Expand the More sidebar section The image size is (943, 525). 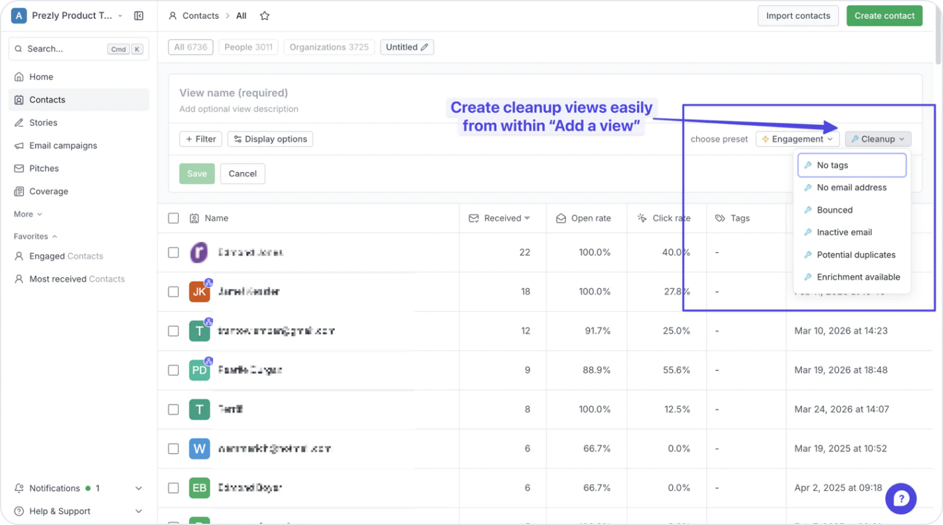28,214
